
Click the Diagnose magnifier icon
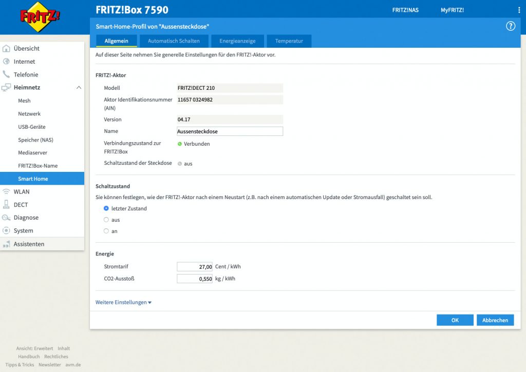[x=6, y=218]
